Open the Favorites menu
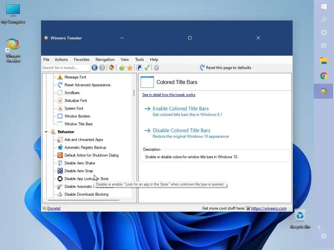The width and height of the screenshot is (334, 250). point(82,60)
